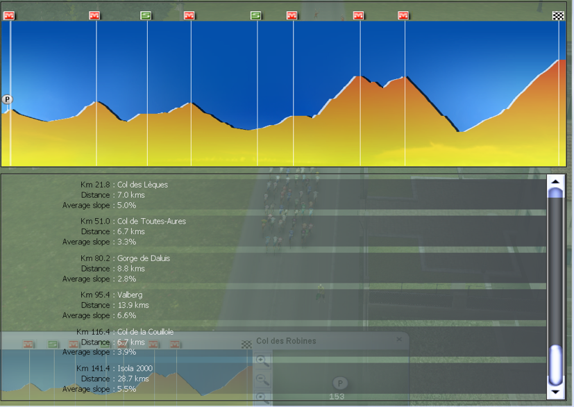Close the Col des Robines mini panel
The image size is (574, 407).
[399, 340]
